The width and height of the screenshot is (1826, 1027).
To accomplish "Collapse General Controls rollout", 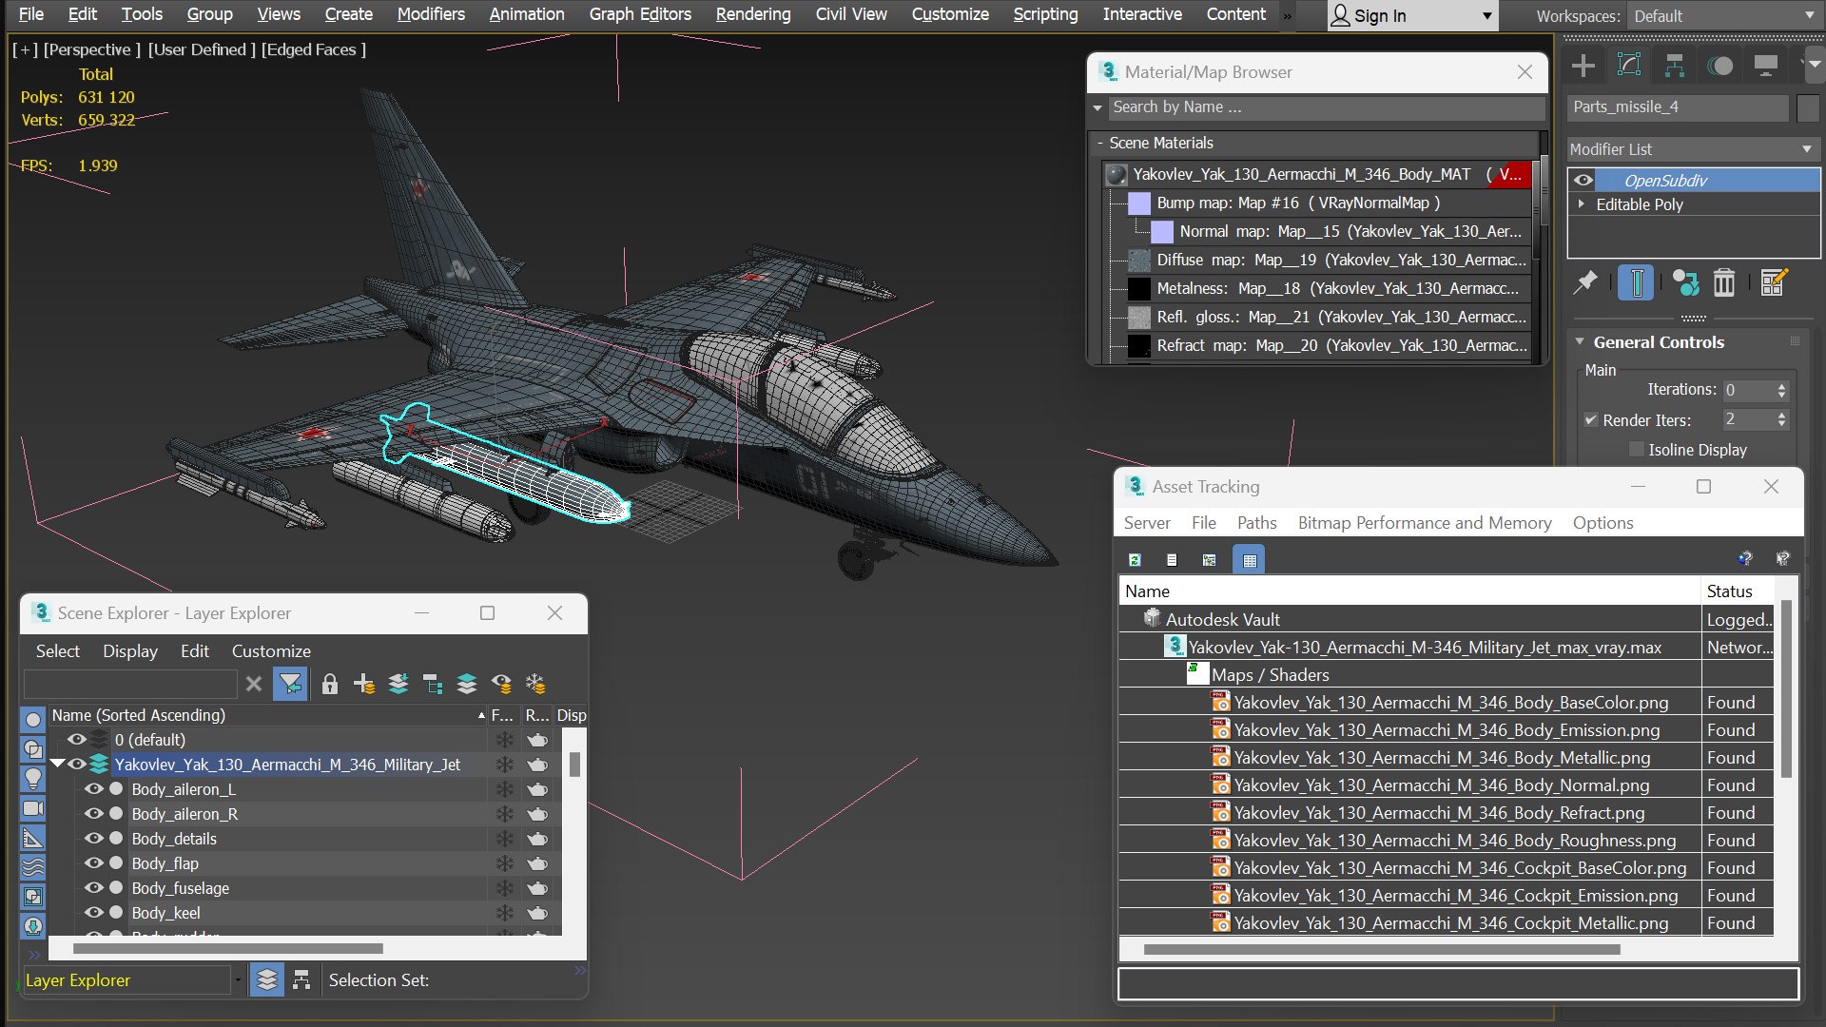I will coord(1580,341).
